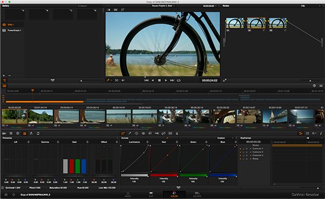
Task: Open the RGB Mixer palette
Action: pyautogui.click(x=31, y=134)
